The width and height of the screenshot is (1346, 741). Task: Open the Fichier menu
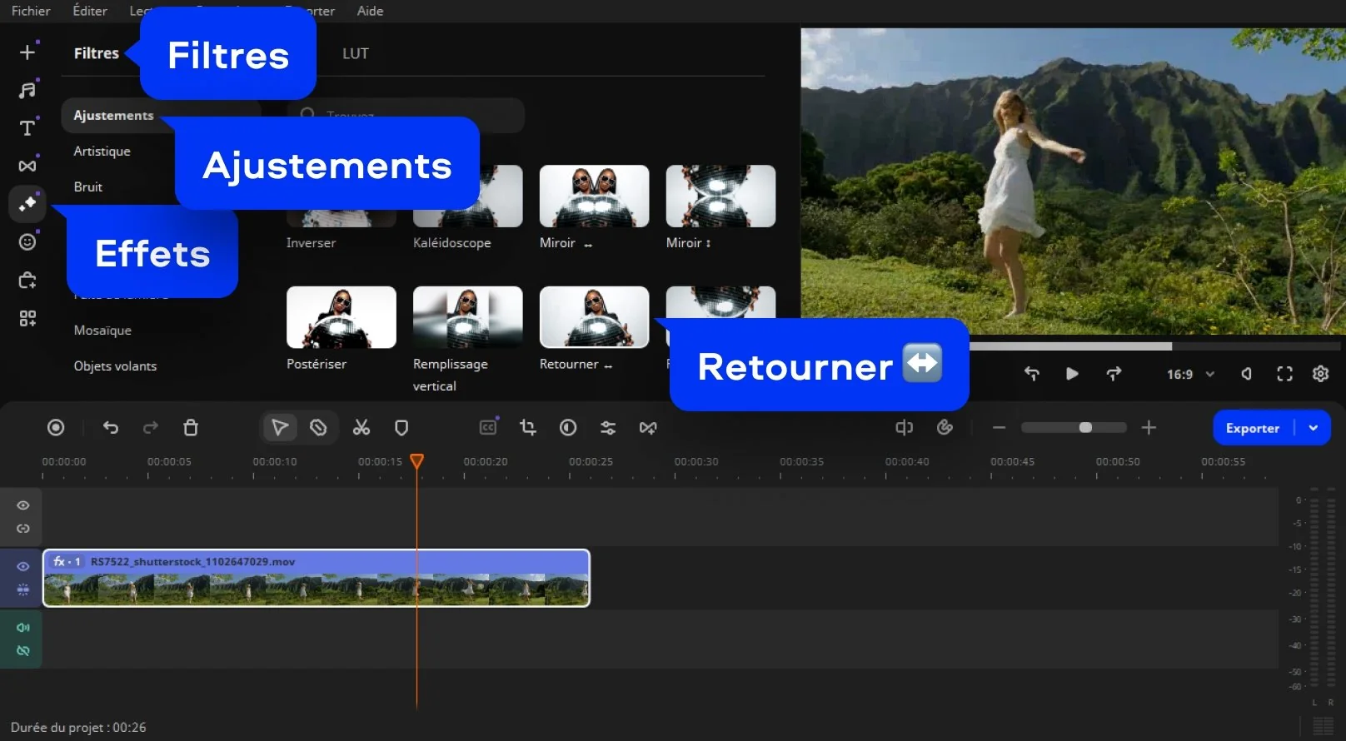(31, 11)
